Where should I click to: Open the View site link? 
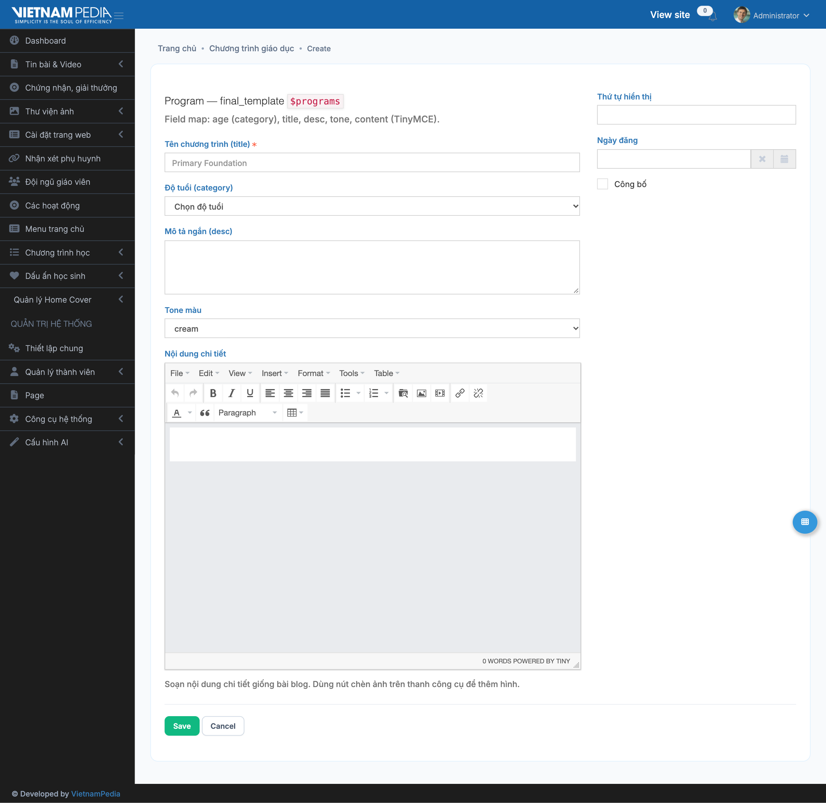click(x=670, y=15)
